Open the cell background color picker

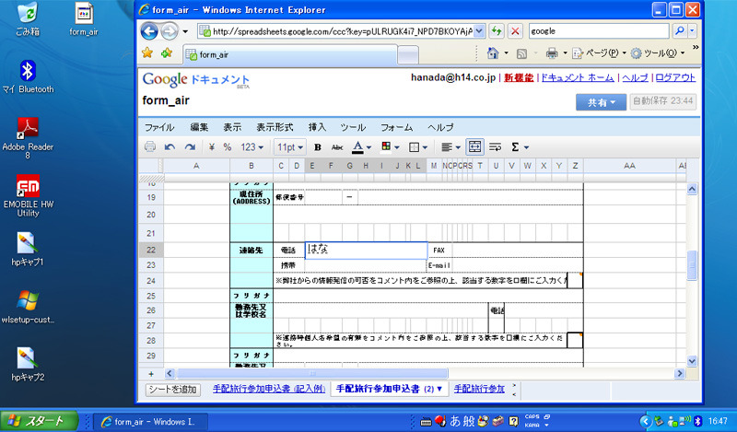390,147
